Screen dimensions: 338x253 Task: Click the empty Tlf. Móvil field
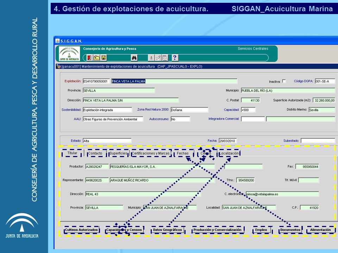click(309, 180)
